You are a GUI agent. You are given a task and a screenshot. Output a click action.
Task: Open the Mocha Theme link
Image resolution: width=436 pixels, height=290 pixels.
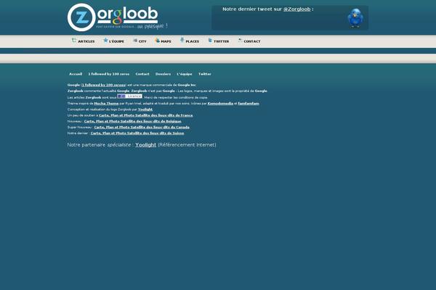pyautogui.click(x=106, y=104)
